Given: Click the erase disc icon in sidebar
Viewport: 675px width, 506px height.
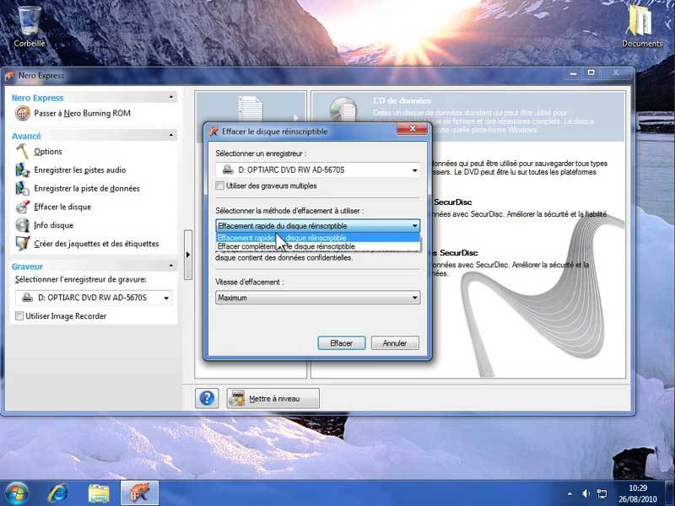Looking at the screenshot, I should (x=23, y=207).
